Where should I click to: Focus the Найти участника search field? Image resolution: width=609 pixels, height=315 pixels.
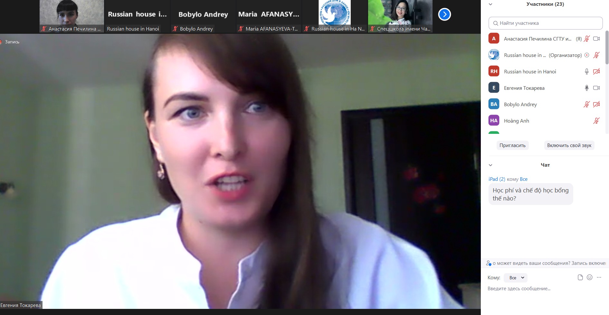pos(546,23)
